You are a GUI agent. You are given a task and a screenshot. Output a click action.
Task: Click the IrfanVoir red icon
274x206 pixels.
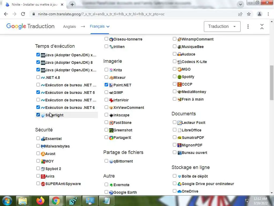point(111,100)
